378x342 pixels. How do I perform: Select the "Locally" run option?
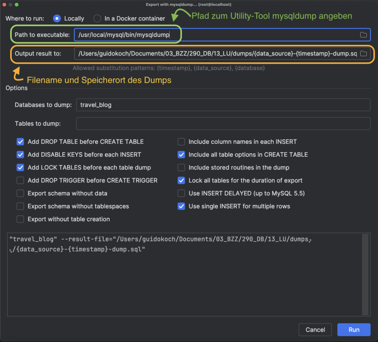tap(57, 18)
